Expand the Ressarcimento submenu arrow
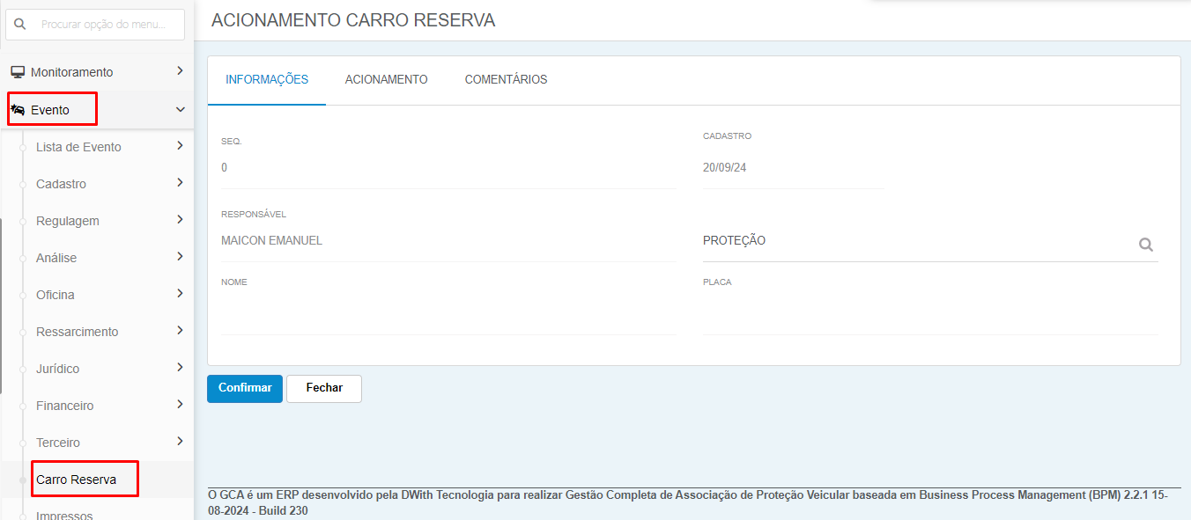 pos(180,331)
